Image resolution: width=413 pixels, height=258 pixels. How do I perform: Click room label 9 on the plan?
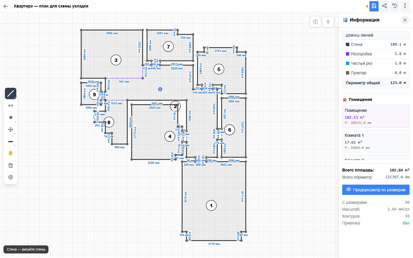click(x=94, y=94)
